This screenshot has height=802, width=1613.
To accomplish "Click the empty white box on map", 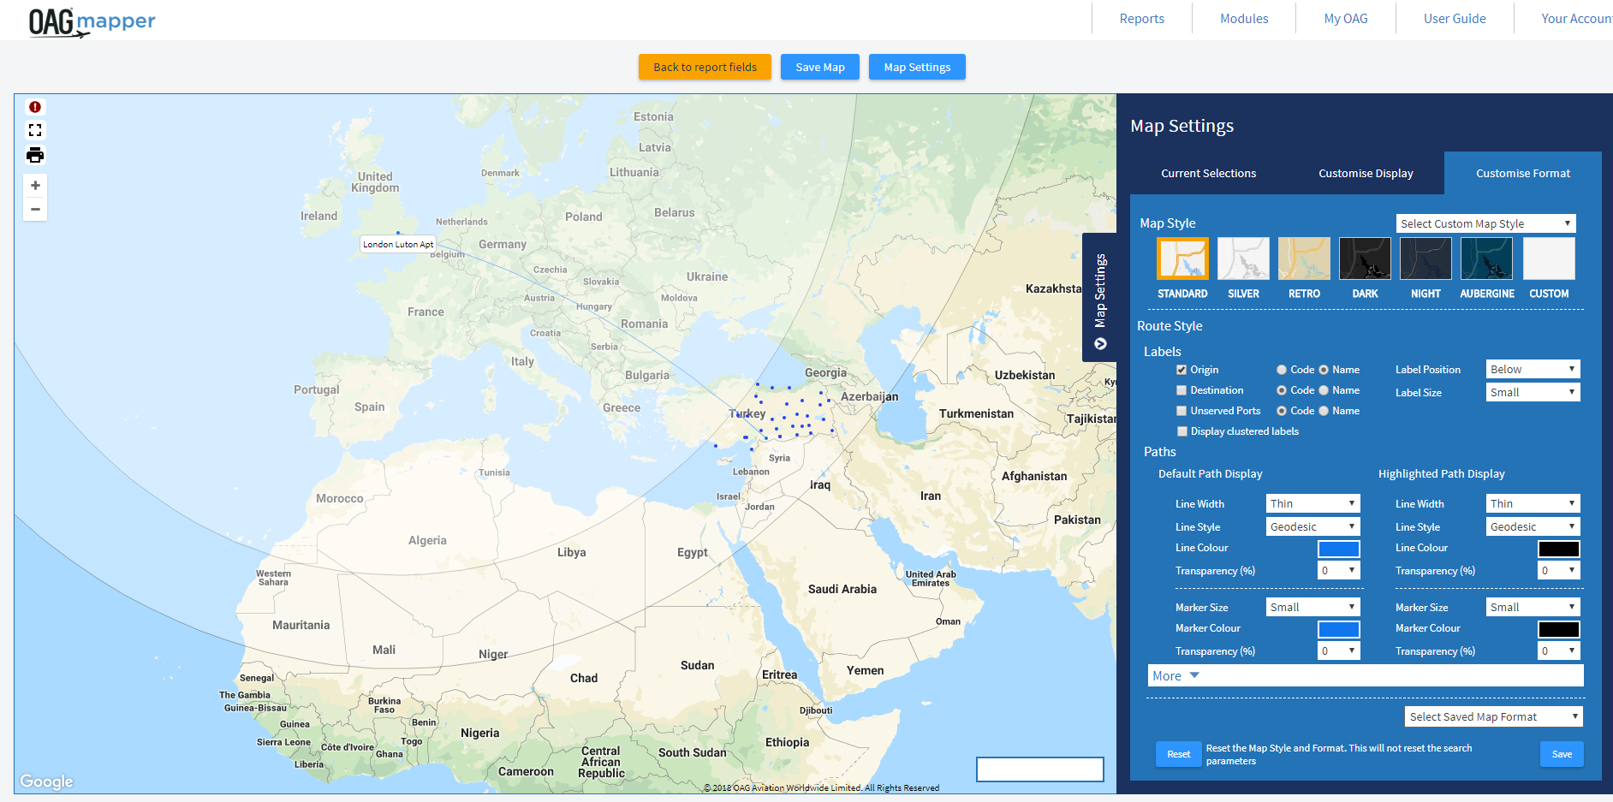I will point(1040,769).
